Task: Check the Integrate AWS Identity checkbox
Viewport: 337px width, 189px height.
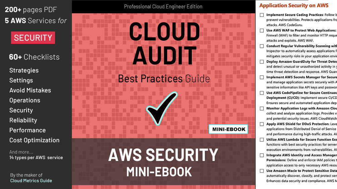Action: pos(262,155)
